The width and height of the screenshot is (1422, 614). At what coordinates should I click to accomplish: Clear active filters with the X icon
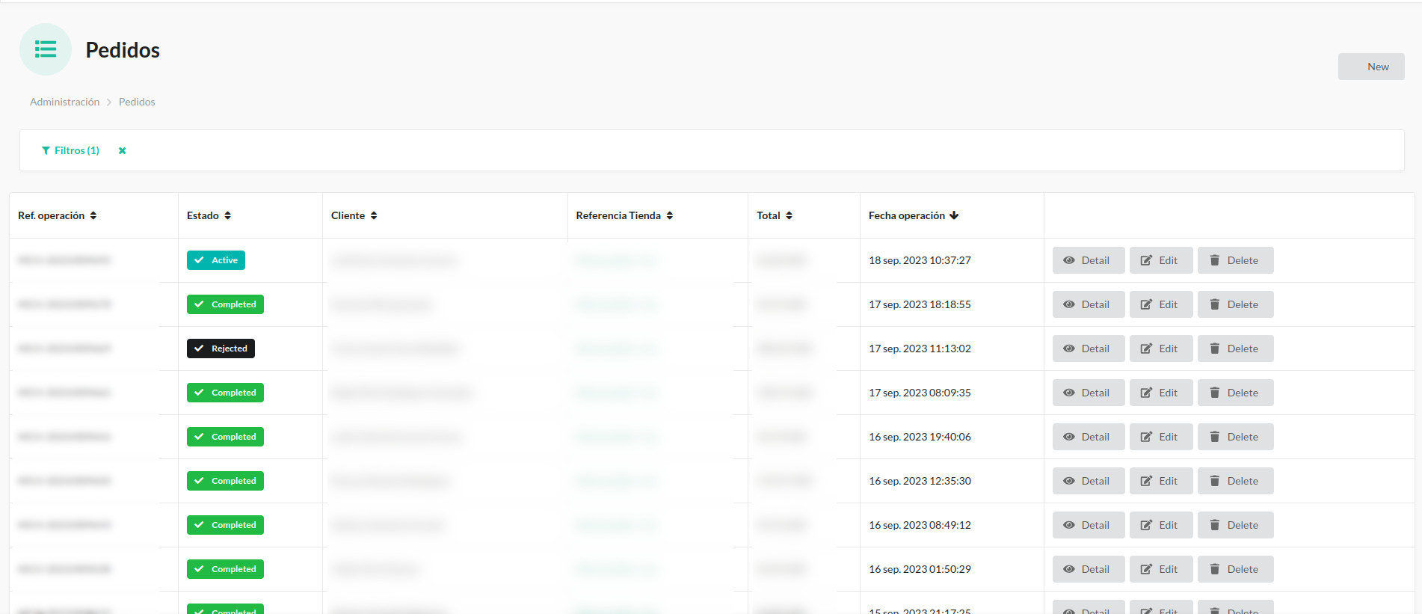pyautogui.click(x=123, y=150)
